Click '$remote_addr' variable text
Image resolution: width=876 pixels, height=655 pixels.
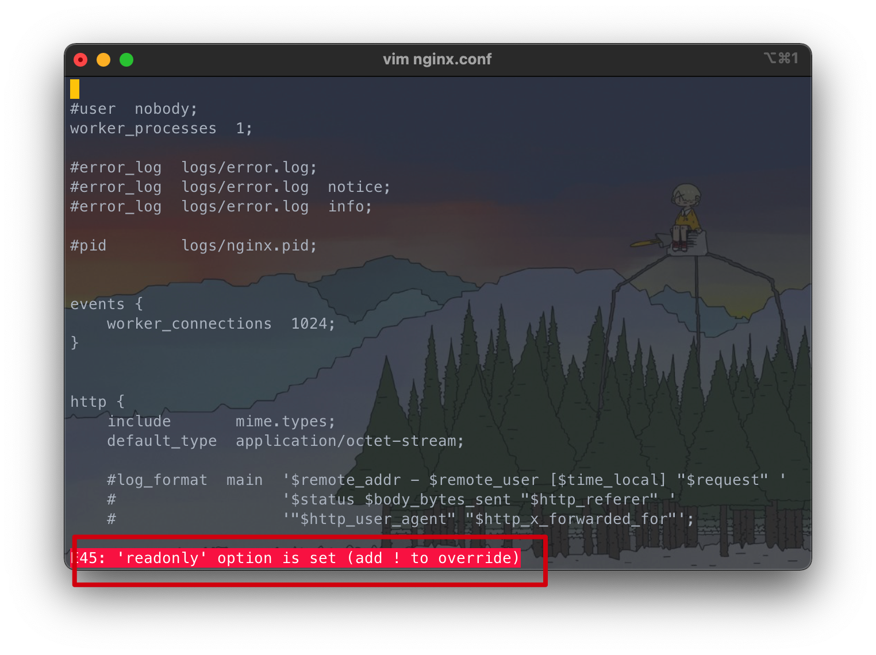(345, 480)
